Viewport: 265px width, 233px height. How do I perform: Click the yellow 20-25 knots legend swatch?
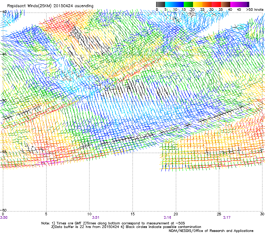pyautogui.click(x=198, y=4)
